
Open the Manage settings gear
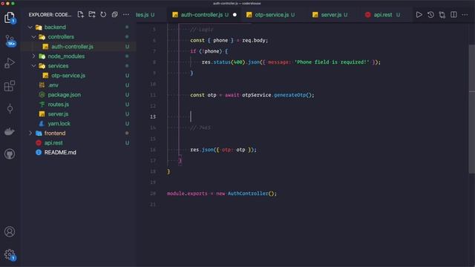pos(10,254)
